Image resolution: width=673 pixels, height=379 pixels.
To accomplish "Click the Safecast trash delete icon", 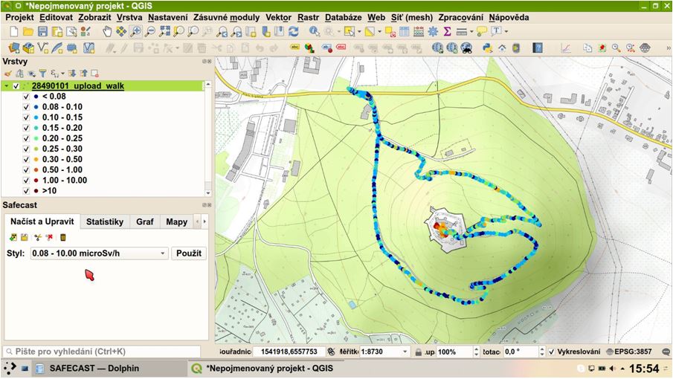I will point(63,237).
